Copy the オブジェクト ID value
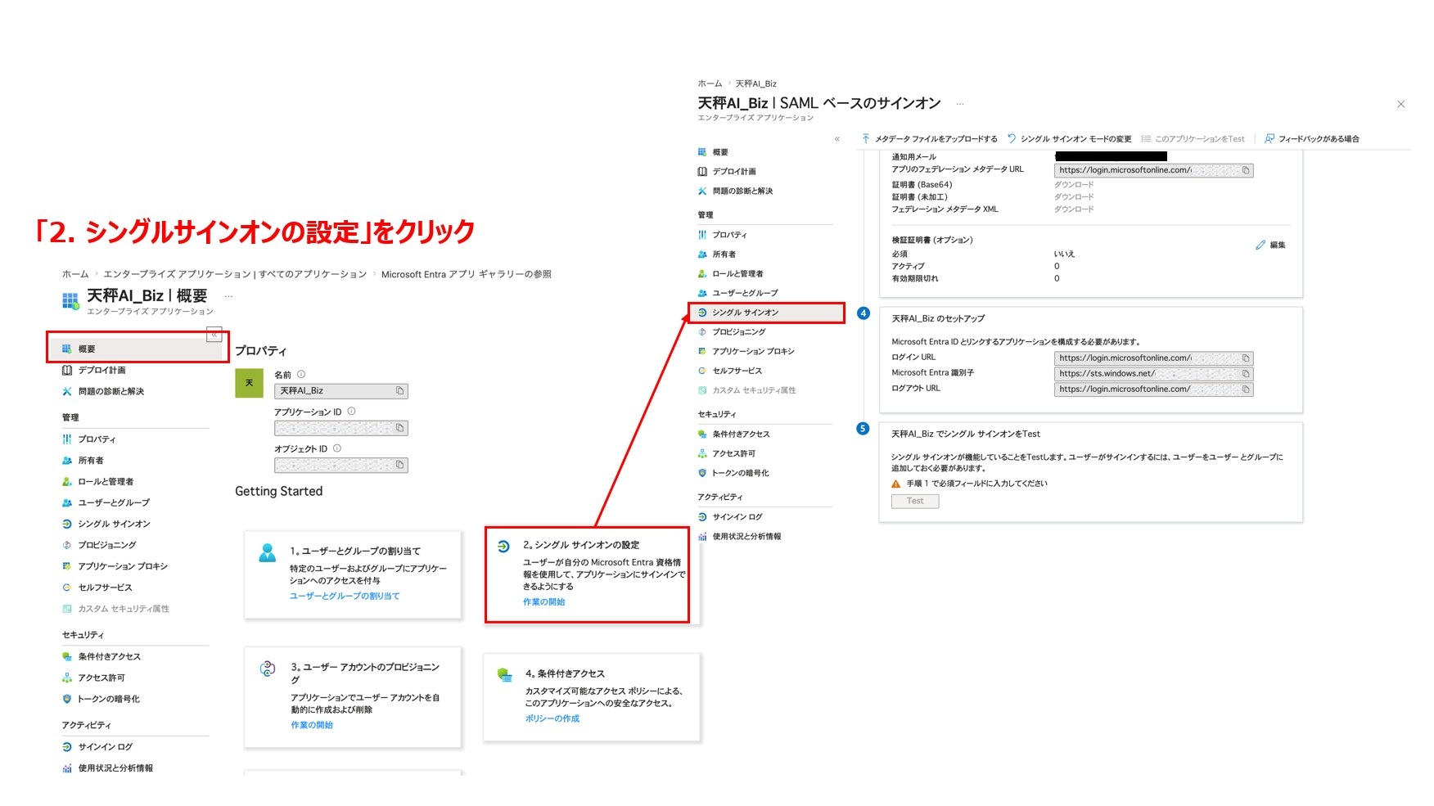Image resolution: width=1434 pixels, height=806 pixels. (399, 465)
